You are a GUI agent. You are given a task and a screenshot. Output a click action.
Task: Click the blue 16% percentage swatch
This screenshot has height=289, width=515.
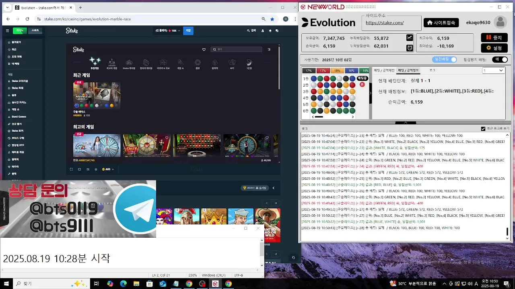click(351, 70)
